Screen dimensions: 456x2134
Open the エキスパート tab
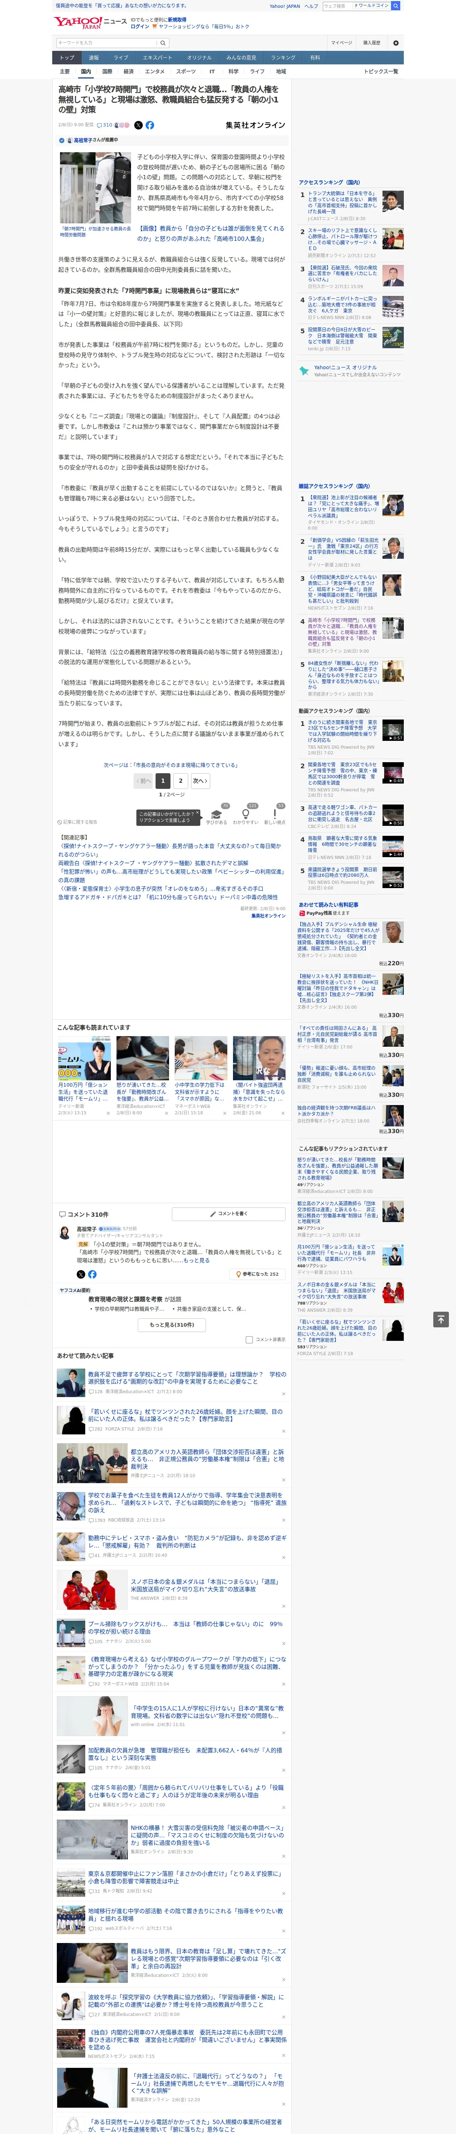click(157, 58)
